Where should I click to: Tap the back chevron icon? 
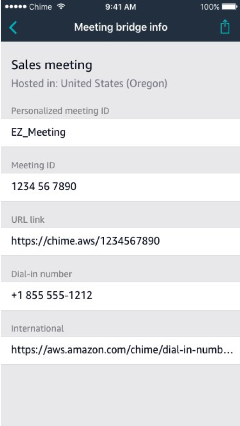[13, 27]
